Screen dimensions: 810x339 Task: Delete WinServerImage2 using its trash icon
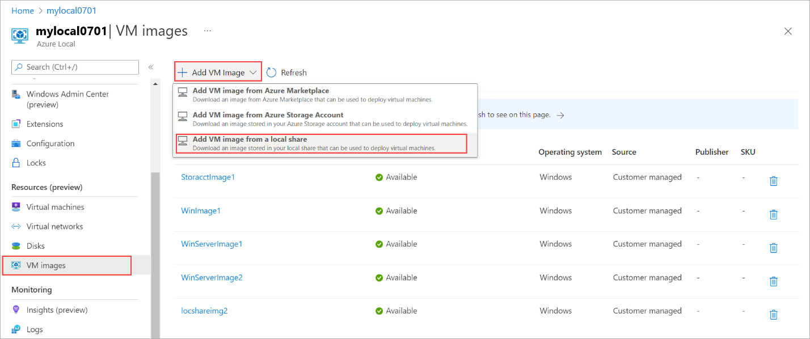pyautogui.click(x=773, y=281)
